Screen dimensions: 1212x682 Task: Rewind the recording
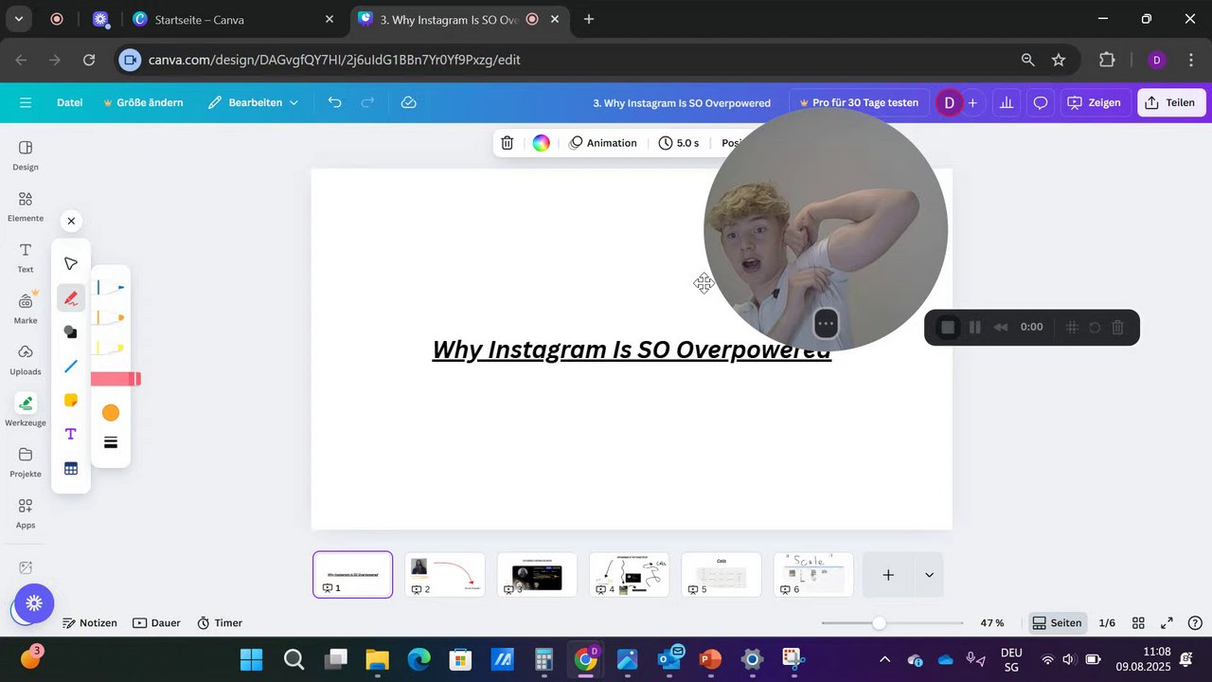point(1001,327)
